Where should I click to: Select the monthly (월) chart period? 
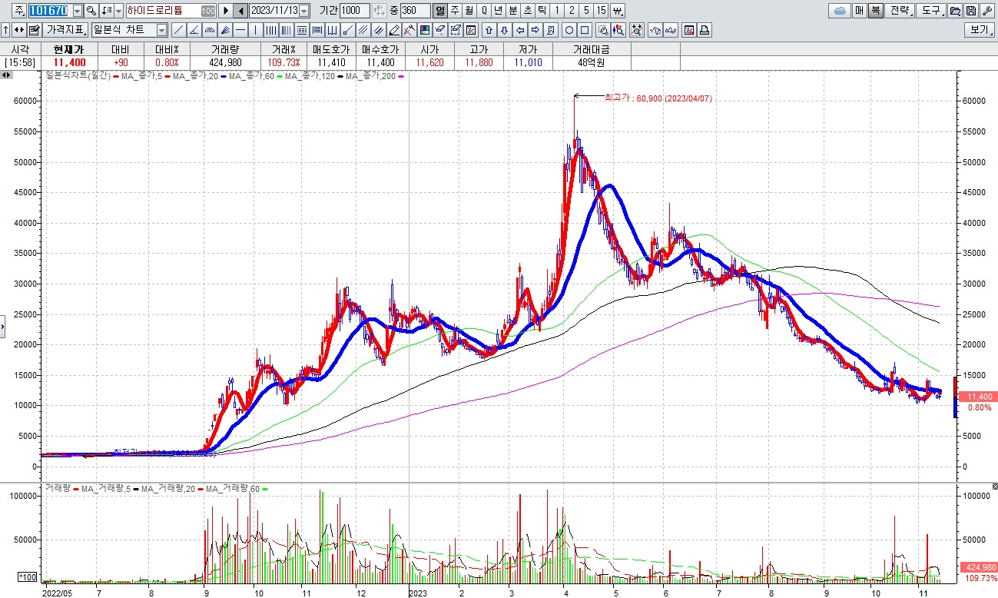pos(469,11)
